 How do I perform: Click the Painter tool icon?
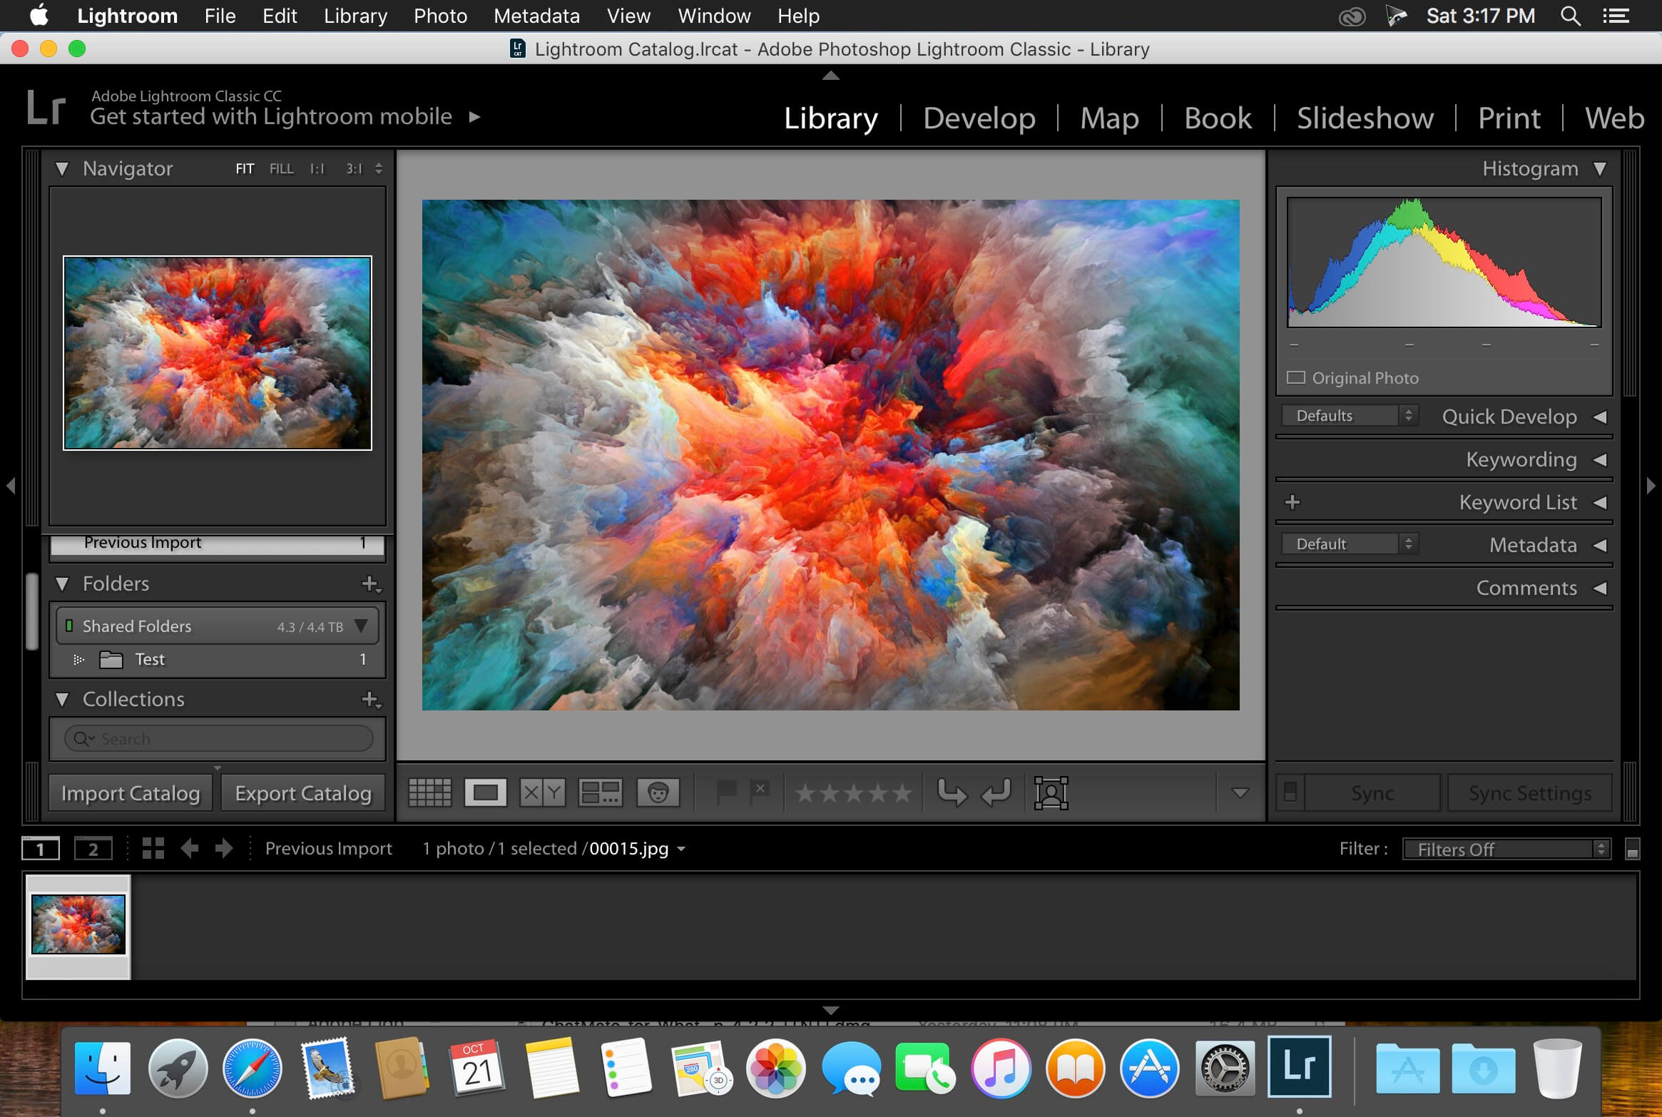pyautogui.click(x=657, y=792)
